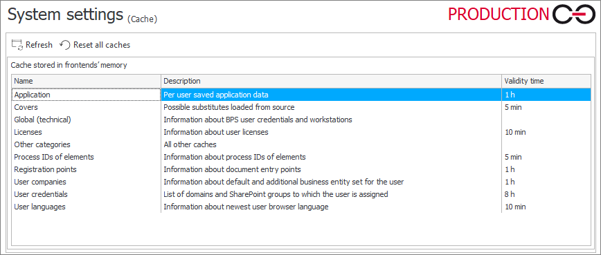The height and width of the screenshot is (255, 601).
Task: Click the Reset all caches arrow icon
Action: 65,45
